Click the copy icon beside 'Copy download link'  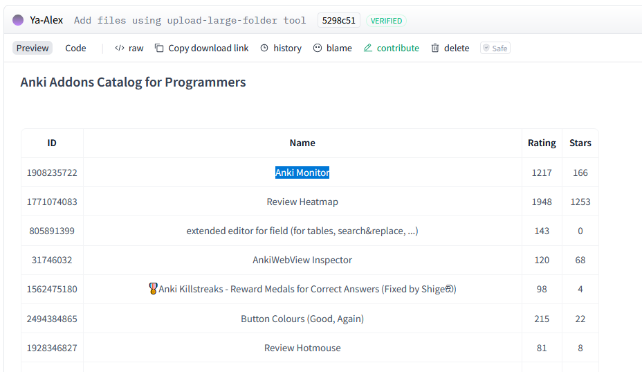[x=159, y=48]
